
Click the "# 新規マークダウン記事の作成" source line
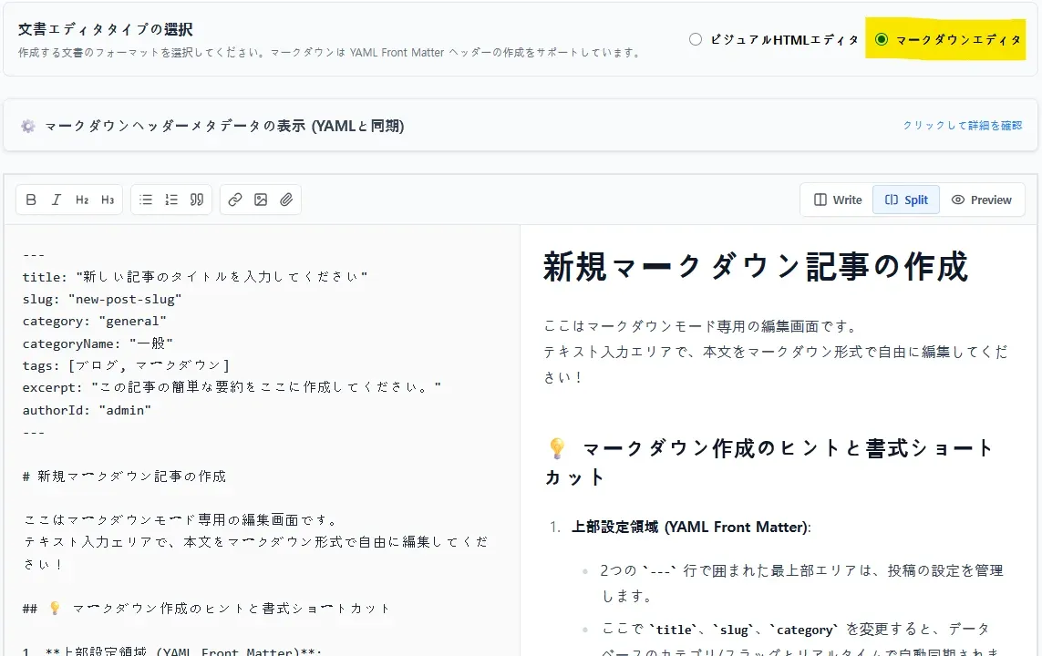pyautogui.click(x=124, y=477)
